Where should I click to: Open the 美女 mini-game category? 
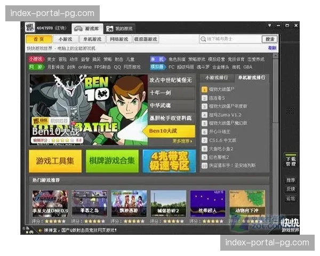click(51, 59)
